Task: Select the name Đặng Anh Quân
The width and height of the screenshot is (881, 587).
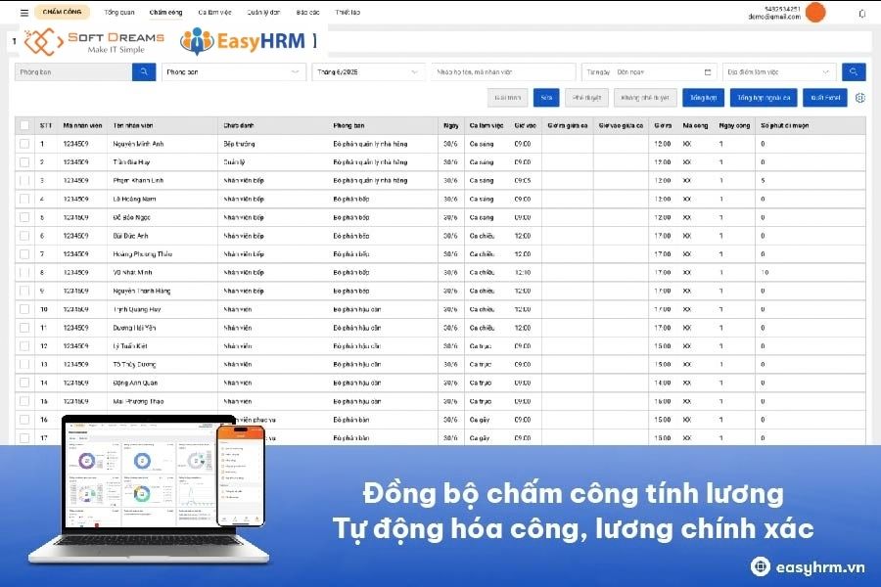Action: tap(135, 384)
